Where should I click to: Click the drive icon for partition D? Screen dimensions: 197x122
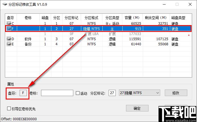coord(9,39)
